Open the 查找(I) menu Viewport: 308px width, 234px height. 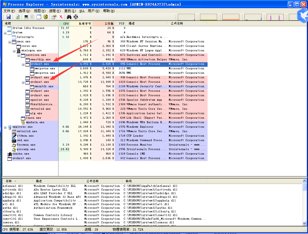[70, 11]
